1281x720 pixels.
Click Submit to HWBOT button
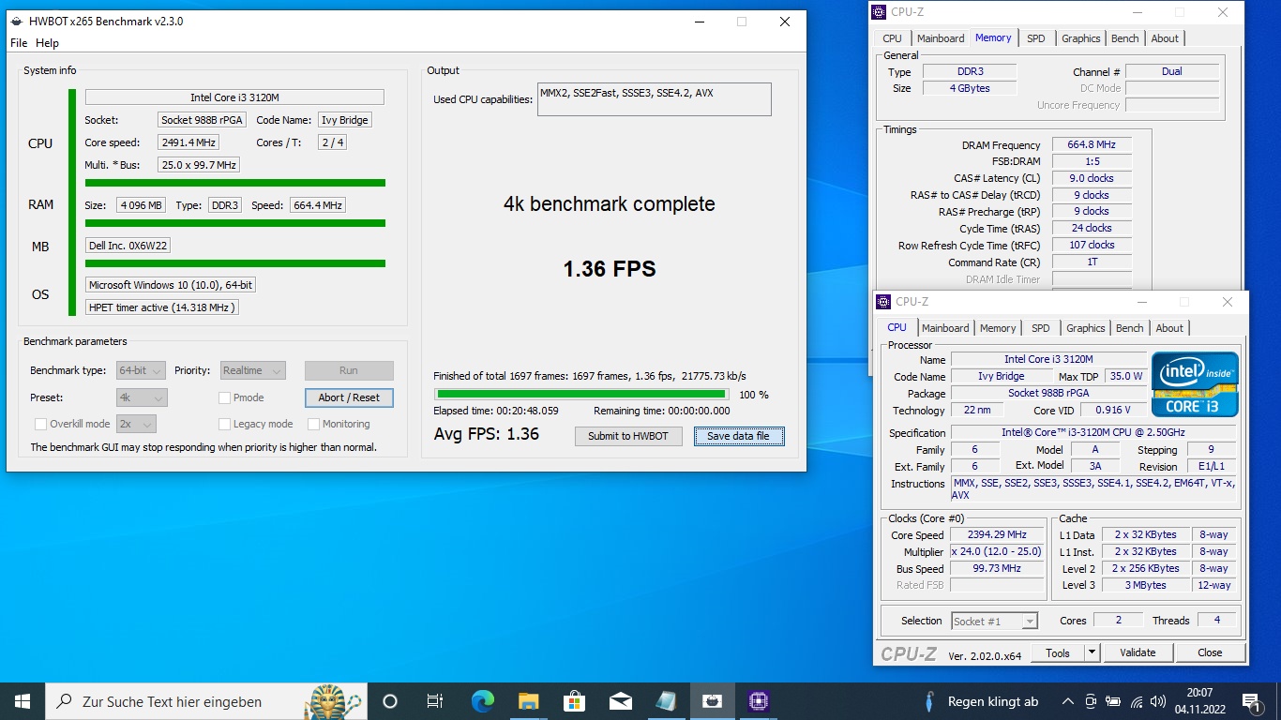628,436
